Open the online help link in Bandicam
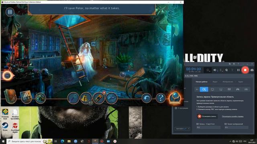This screenshot has width=257, height=144. (x=233, y=116)
